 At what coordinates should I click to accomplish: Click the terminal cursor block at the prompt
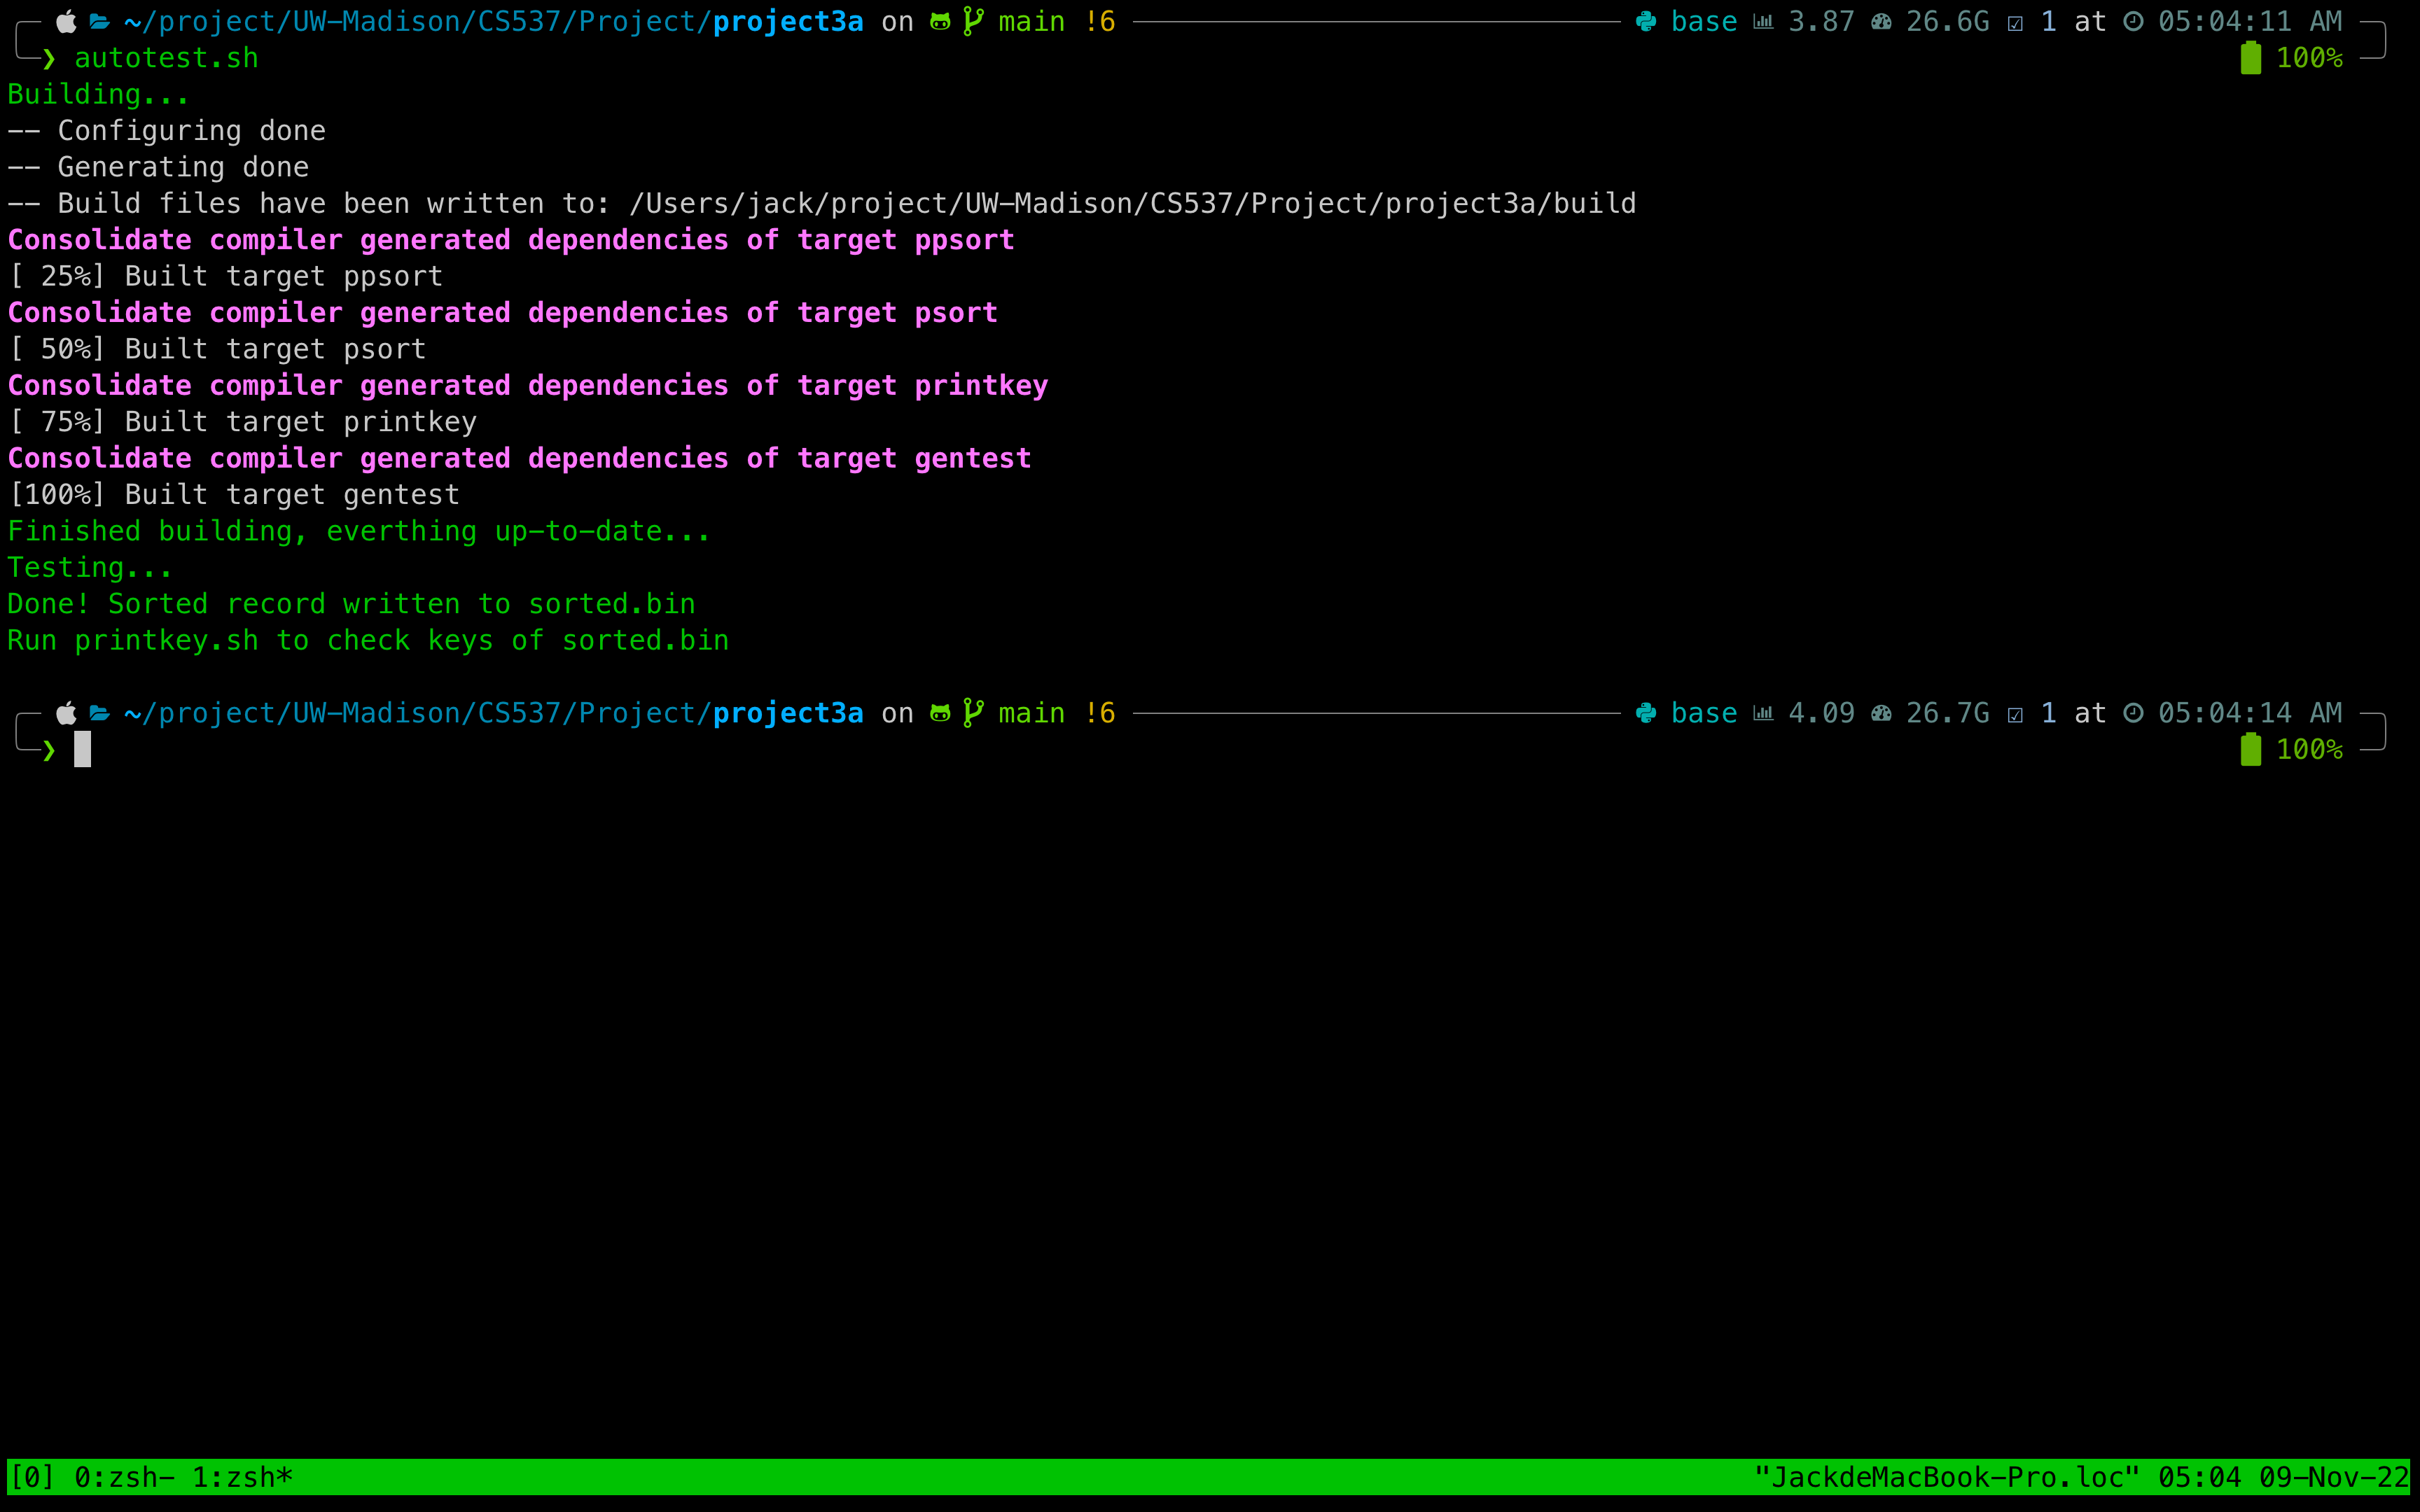(82, 750)
